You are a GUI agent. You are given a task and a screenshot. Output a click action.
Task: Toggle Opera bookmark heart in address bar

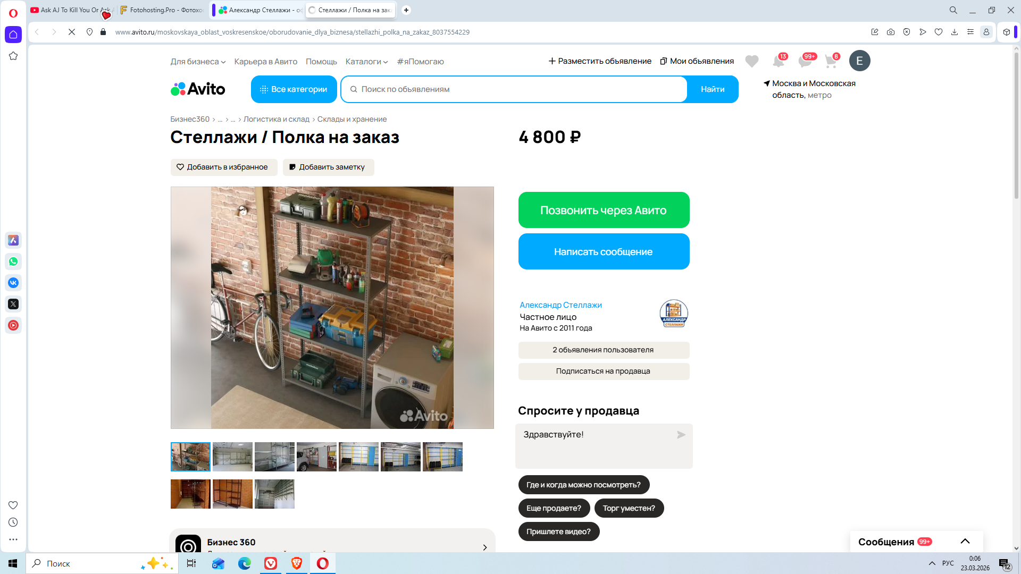939,32
